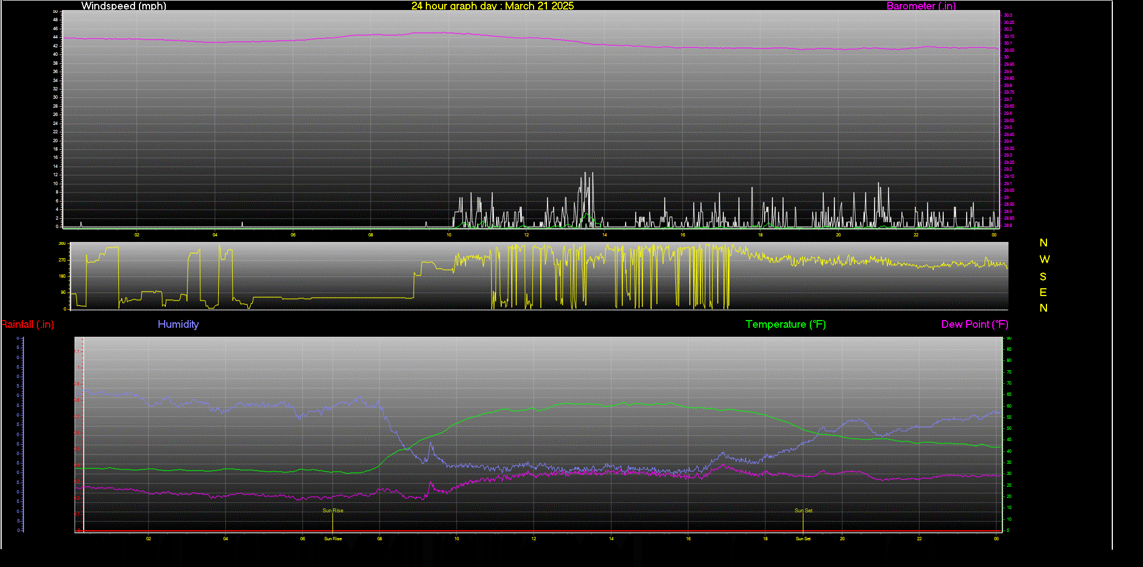Viewport: 1143px width, 567px height.
Task: Click the Sun Rise label on the bottom axis
Action: click(333, 539)
